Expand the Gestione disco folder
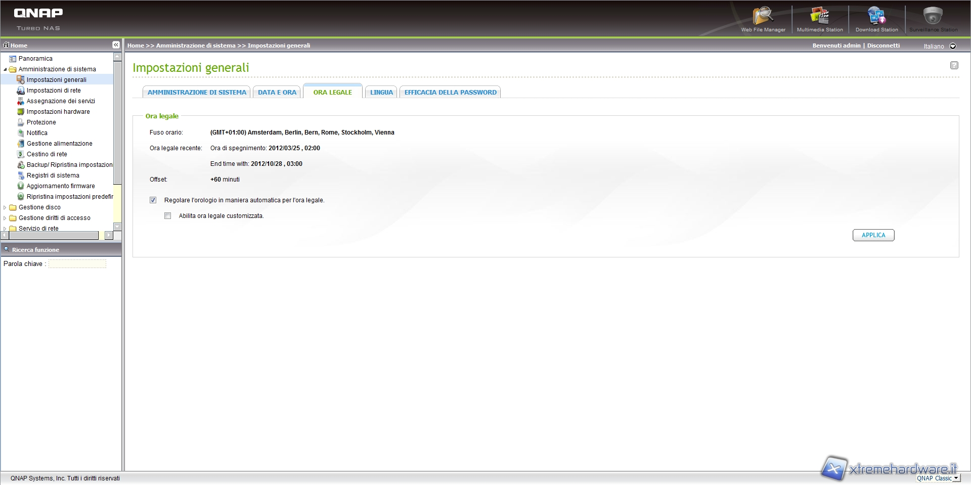This screenshot has width=971, height=485. [x=5, y=207]
